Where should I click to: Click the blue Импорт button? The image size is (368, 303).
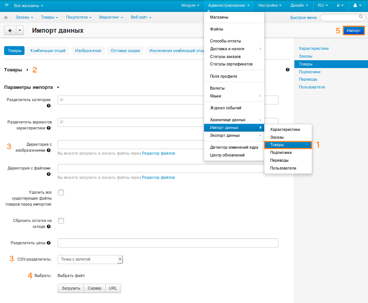[x=354, y=30]
